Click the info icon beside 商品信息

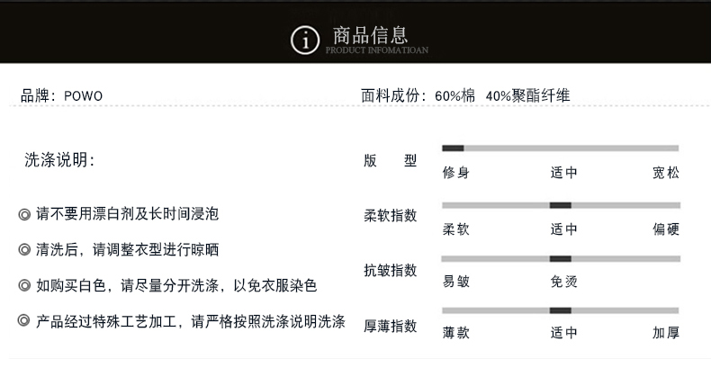click(x=306, y=40)
